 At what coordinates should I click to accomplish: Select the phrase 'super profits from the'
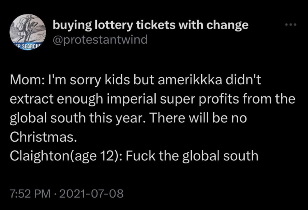point(228,99)
